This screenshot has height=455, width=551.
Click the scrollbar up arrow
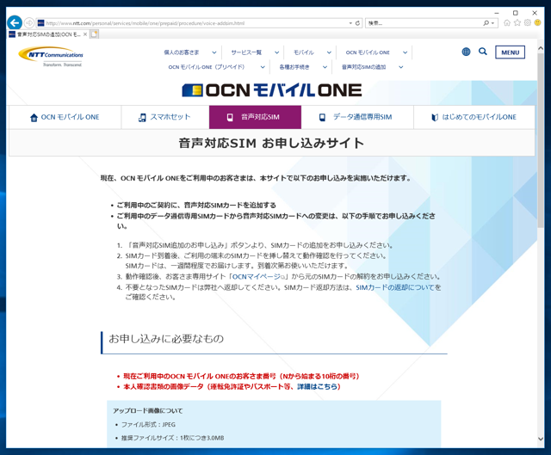click(541, 49)
